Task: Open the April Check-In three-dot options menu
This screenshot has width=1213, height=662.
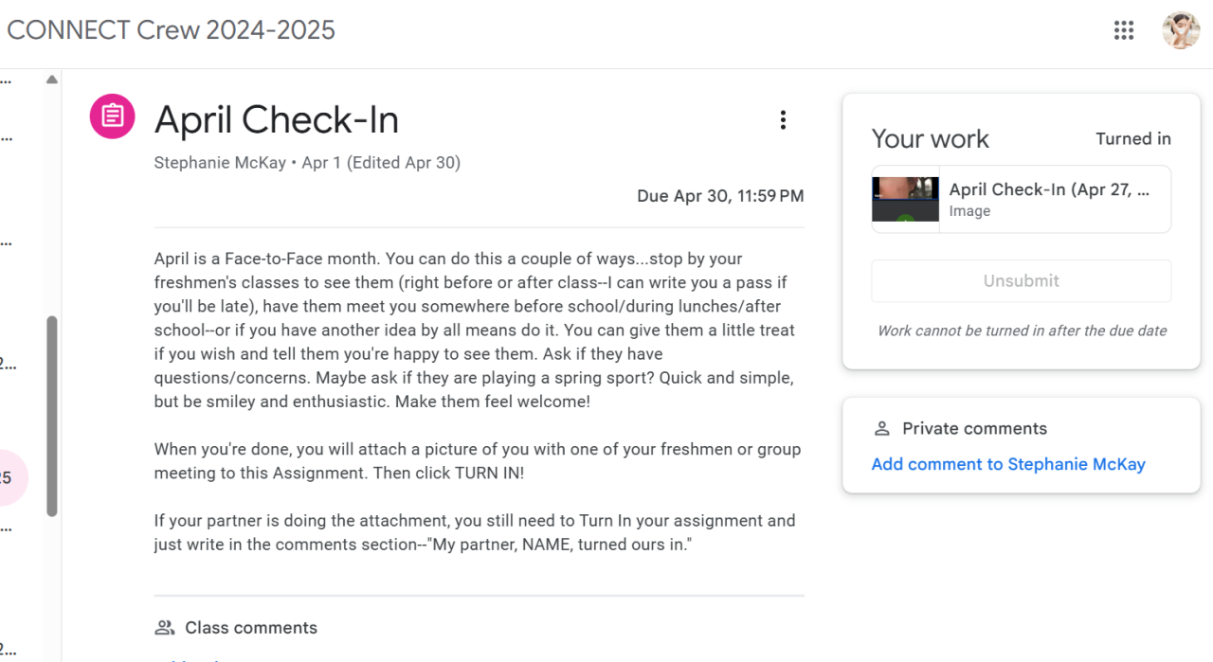Action: pos(783,120)
